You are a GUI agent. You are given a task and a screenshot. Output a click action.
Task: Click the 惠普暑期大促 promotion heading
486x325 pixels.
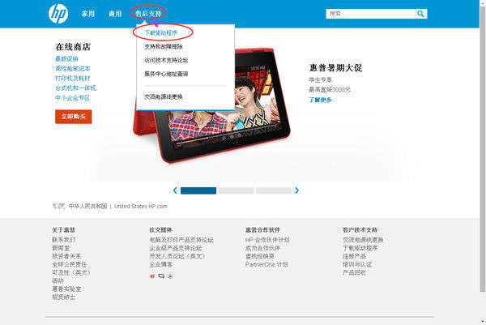click(335, 68)
